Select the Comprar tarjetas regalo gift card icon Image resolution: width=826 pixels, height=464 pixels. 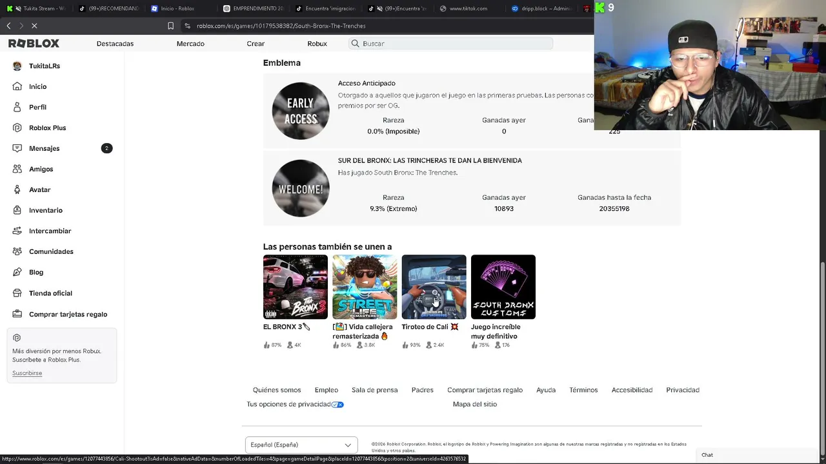point(17,314)
